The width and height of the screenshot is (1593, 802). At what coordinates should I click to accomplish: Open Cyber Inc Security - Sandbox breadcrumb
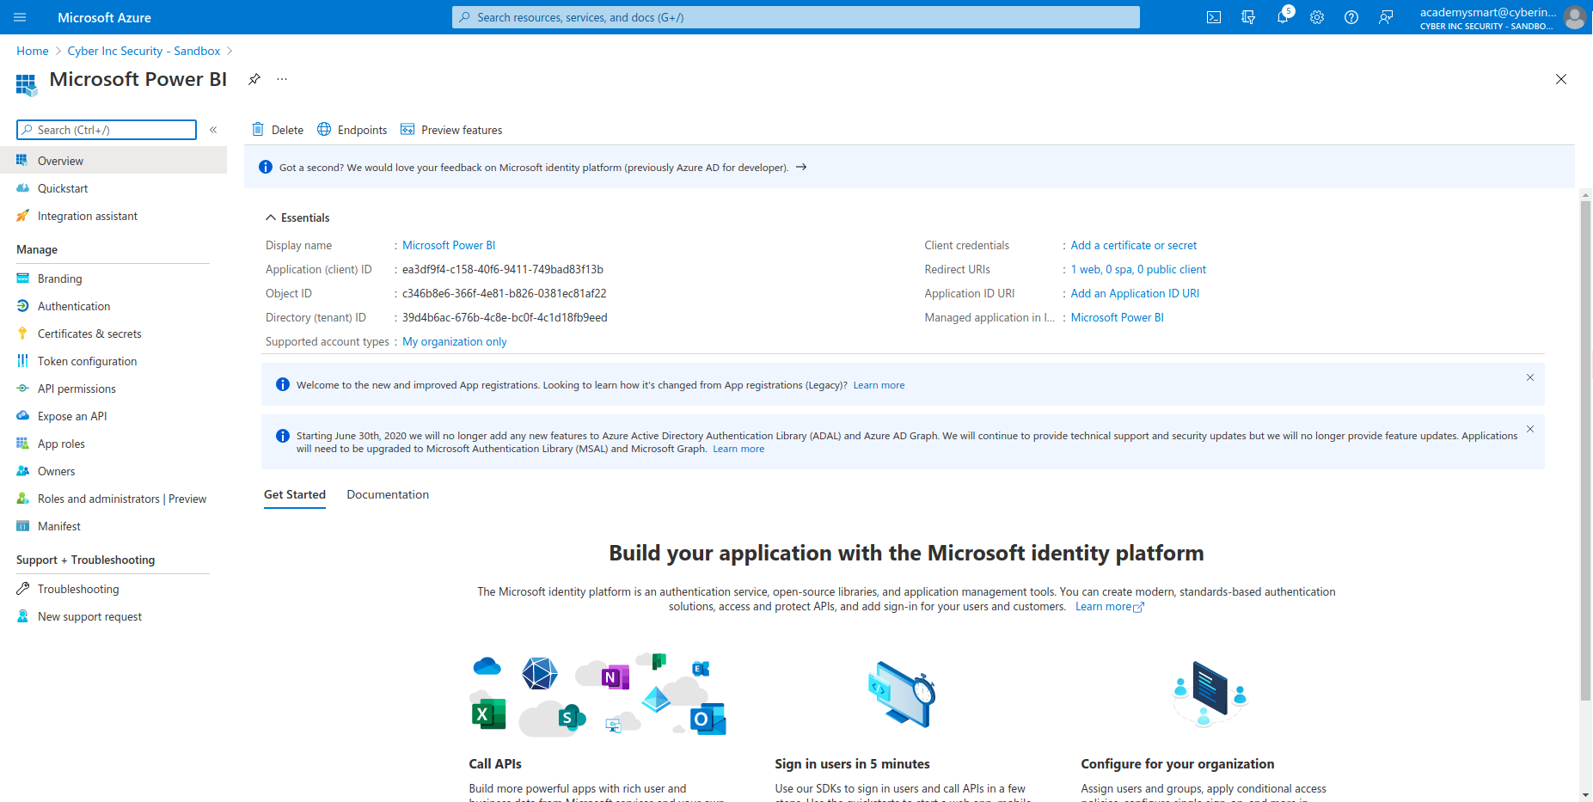pos(144,51)
